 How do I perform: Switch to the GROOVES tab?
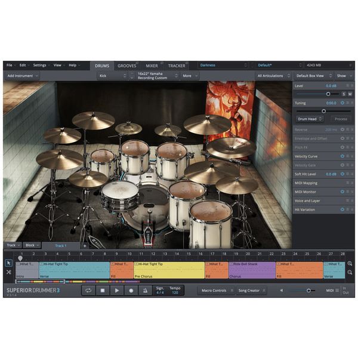coord(127,66)
